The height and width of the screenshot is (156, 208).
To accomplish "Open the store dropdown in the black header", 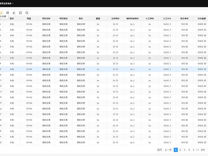I will [x=7, y=4].
